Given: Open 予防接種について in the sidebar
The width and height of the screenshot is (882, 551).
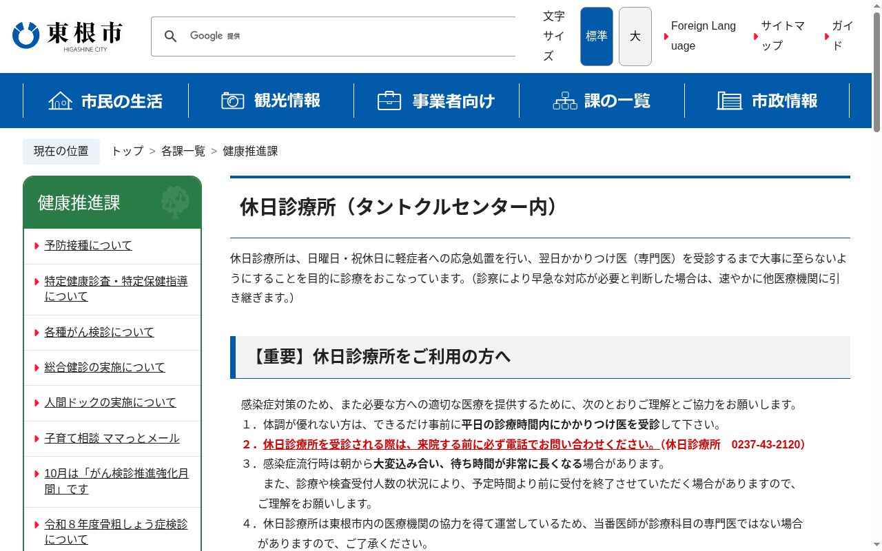Looking at the screenshot, I should (x=88, y=245).
